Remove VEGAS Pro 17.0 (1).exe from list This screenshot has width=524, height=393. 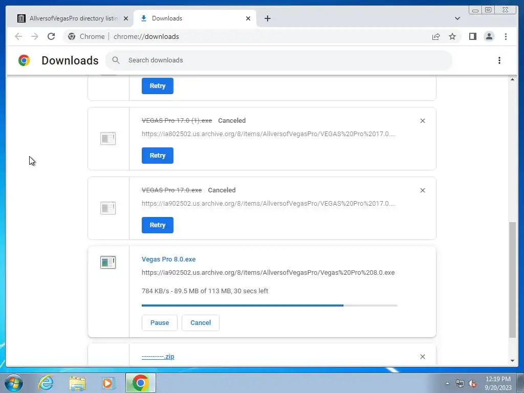(422, 121)
